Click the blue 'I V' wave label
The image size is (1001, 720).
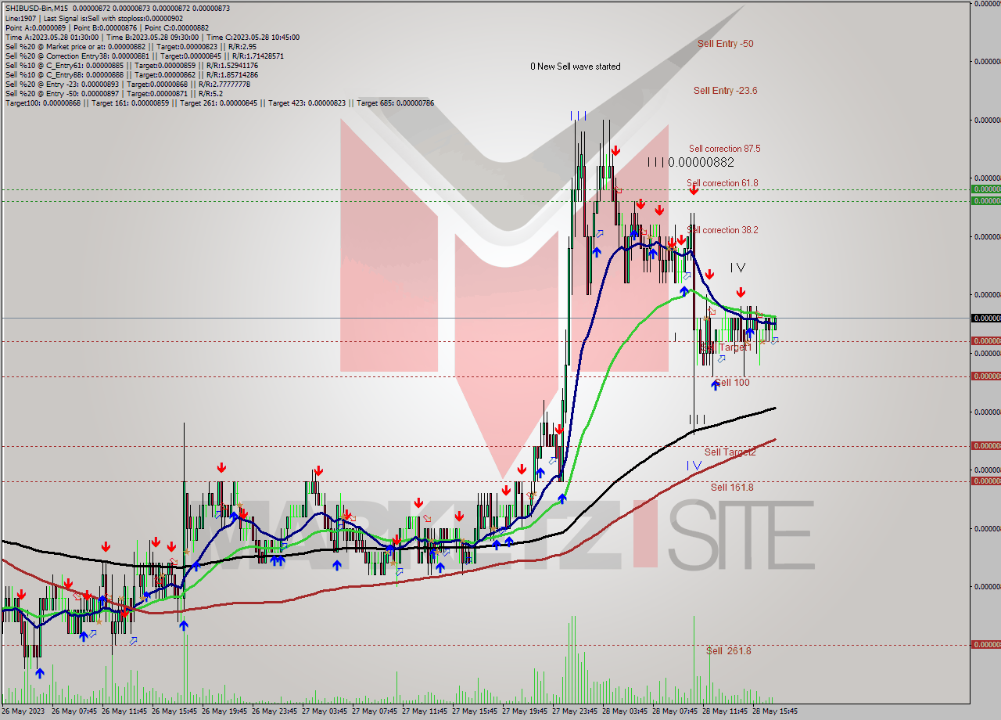pyautogui.click(x=694, y=466)
